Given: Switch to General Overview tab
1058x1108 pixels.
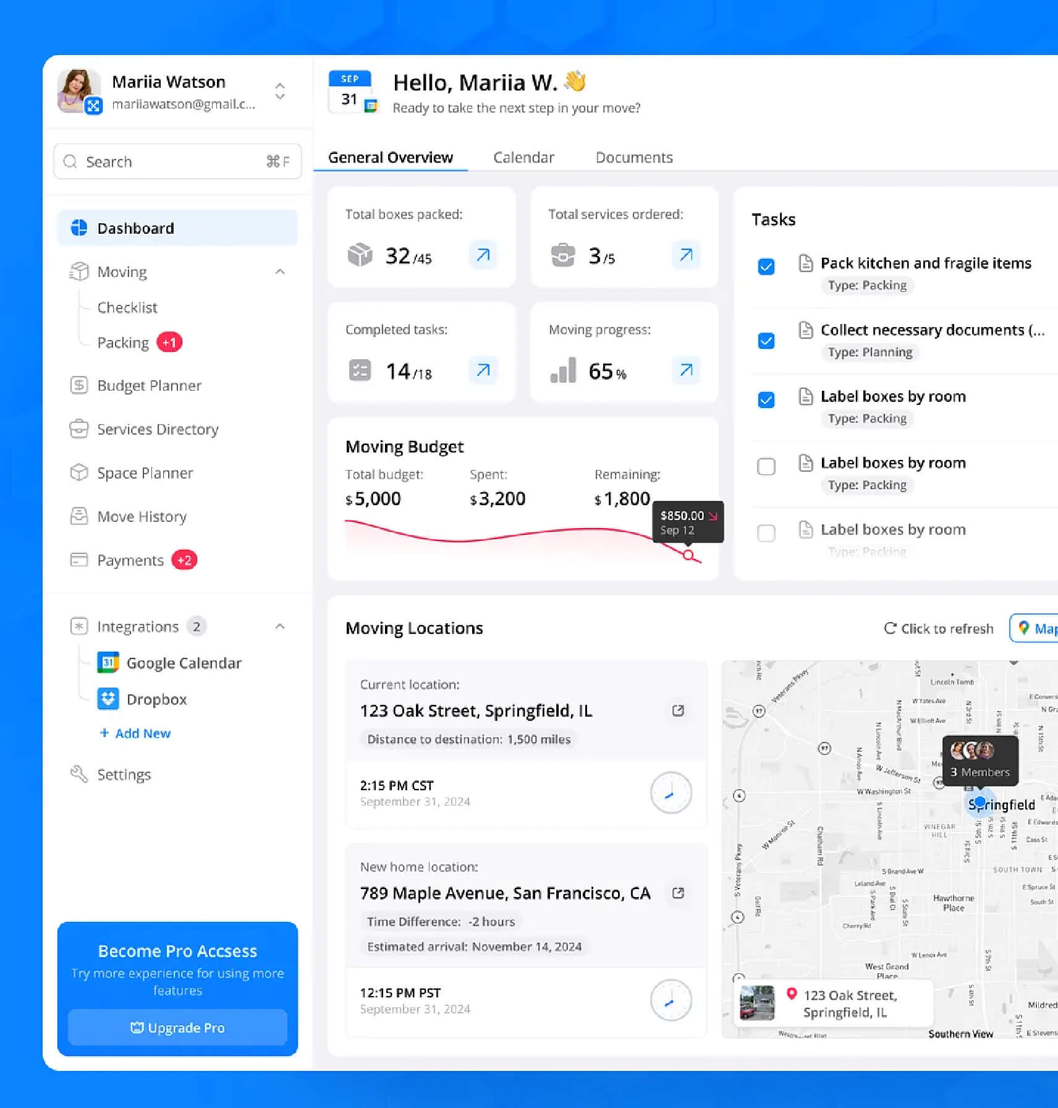Looking at the screenshot, I should pos(391,157).
